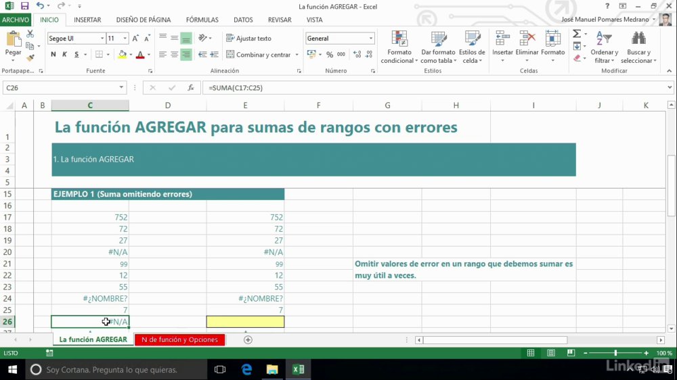
Task: Cut the selection with the scissors icon
Action: 30,34
